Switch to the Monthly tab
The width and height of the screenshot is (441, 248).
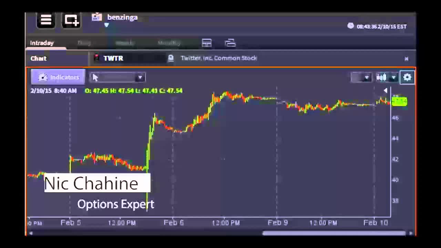point(169,43)
